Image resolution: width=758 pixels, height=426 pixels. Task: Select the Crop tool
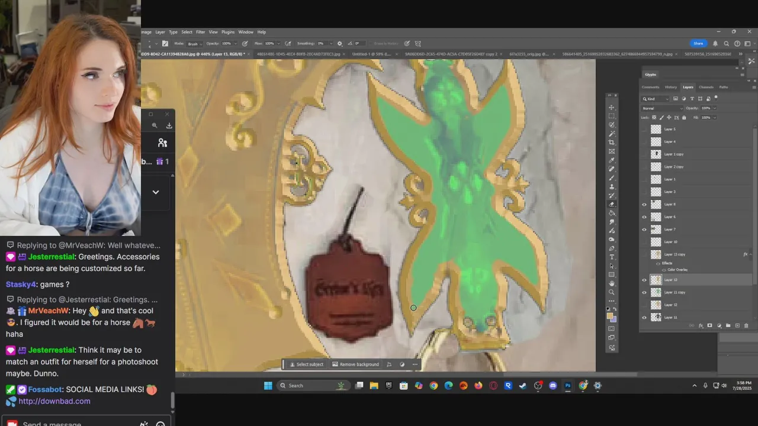tap(612, 142)
